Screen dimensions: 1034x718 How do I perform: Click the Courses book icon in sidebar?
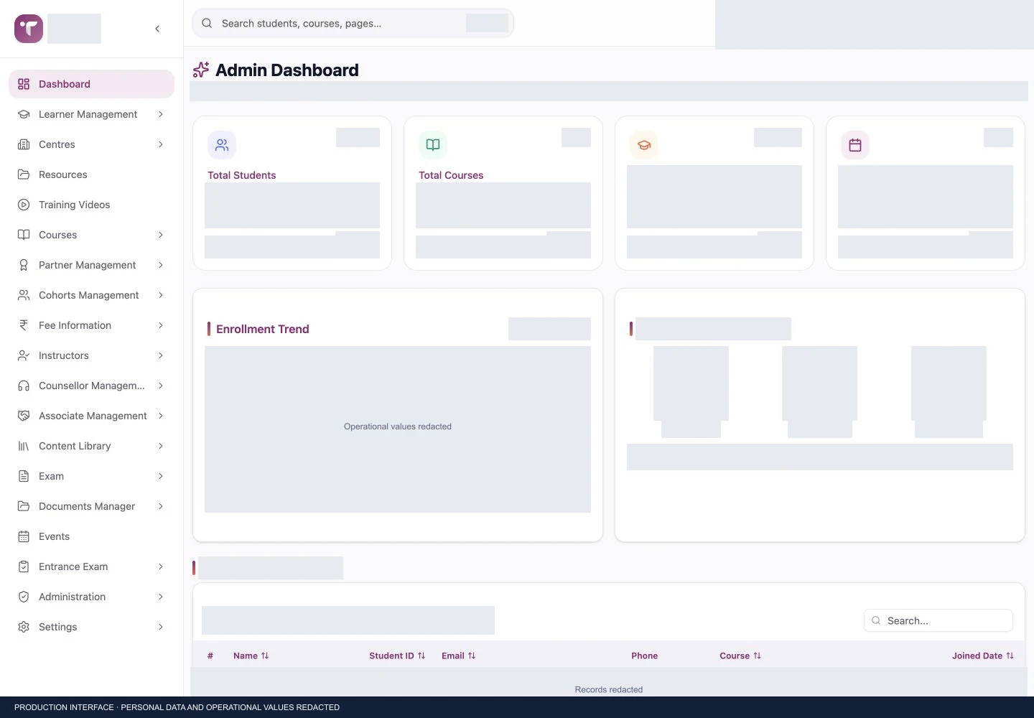pyautogui.click(x=24, y=235)
